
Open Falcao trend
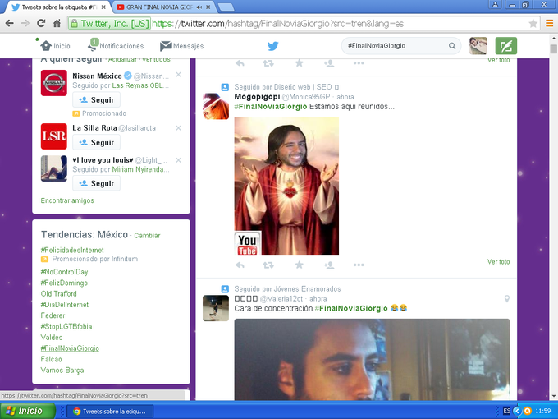point(51,359)
